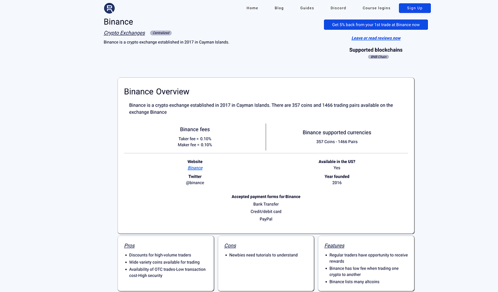Click Binance lists many altcoins item
The width and height of the screenshot is (498, 292).
354,282
